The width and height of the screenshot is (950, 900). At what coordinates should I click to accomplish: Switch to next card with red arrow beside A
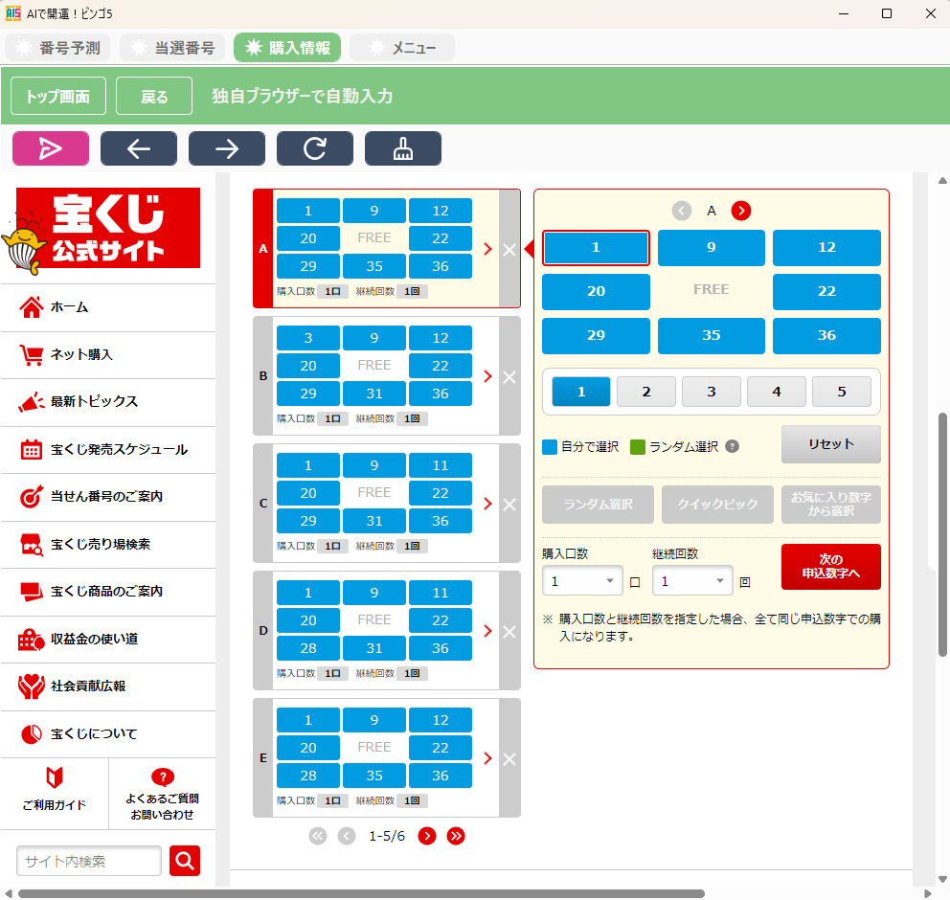coord(741,211)
